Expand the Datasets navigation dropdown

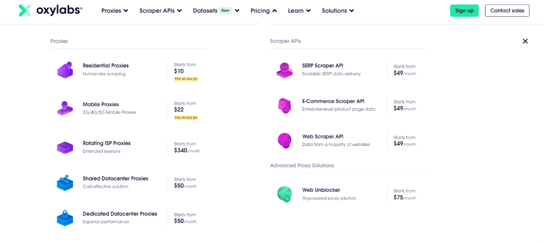click(x=216, y=10)
